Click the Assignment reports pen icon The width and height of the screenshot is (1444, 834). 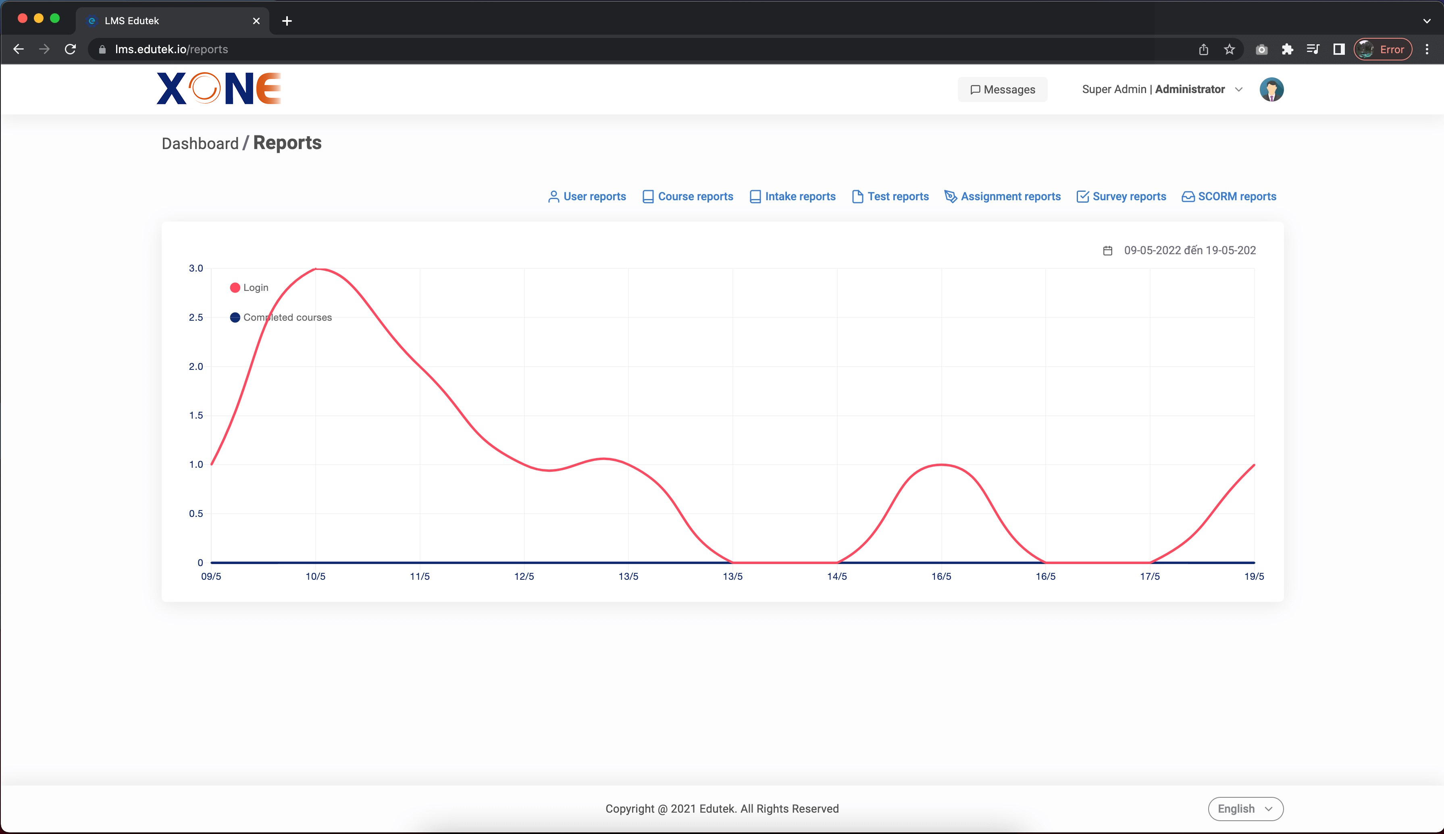951,197
